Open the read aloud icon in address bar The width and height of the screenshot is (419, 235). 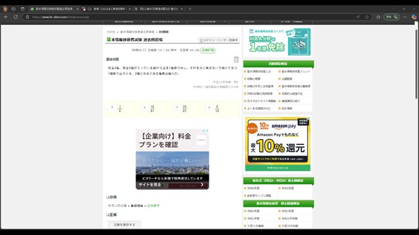pos(358,17)
